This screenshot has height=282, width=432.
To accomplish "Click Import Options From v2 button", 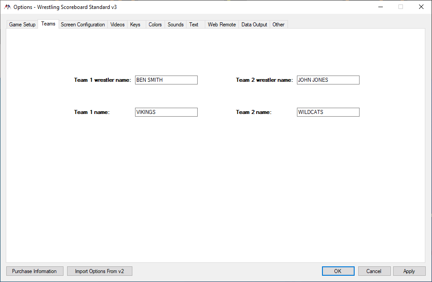I will pyautogui.click(x=99, y=271).
